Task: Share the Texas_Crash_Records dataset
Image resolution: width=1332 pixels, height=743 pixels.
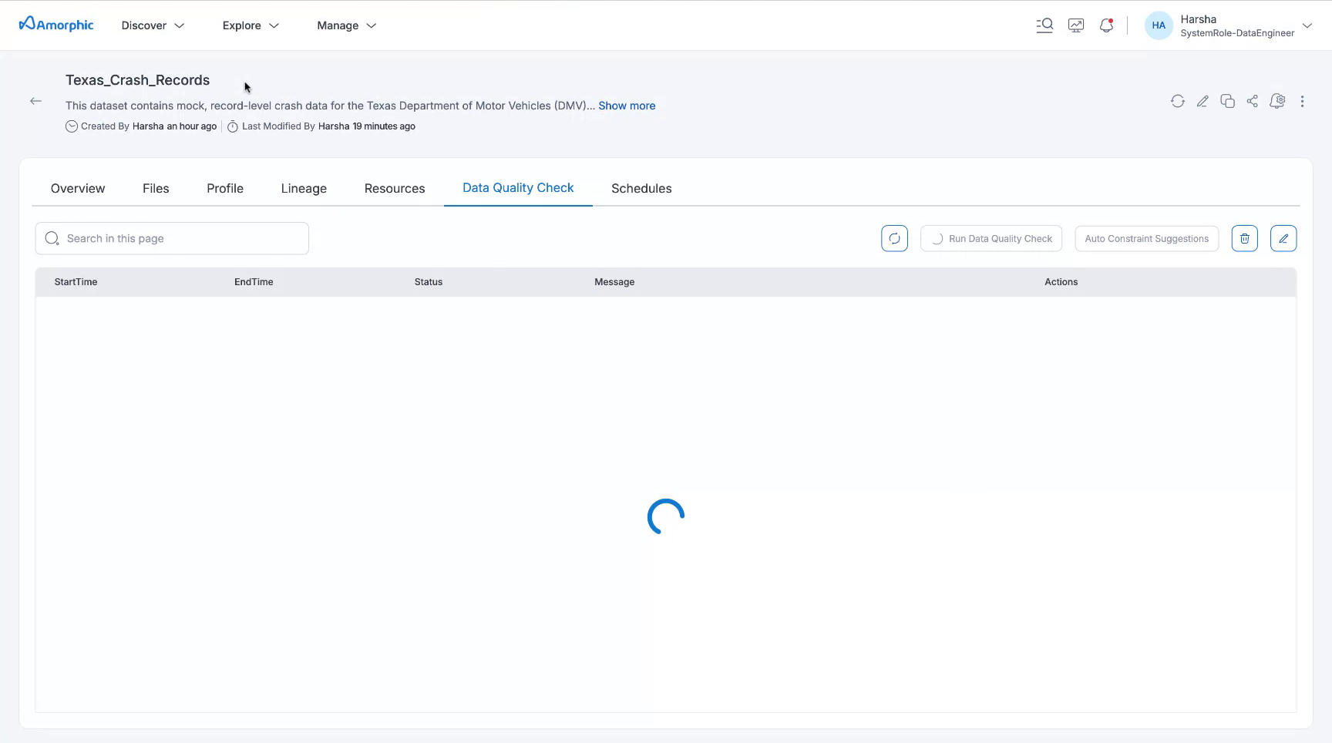Action: pos(1252,101)
